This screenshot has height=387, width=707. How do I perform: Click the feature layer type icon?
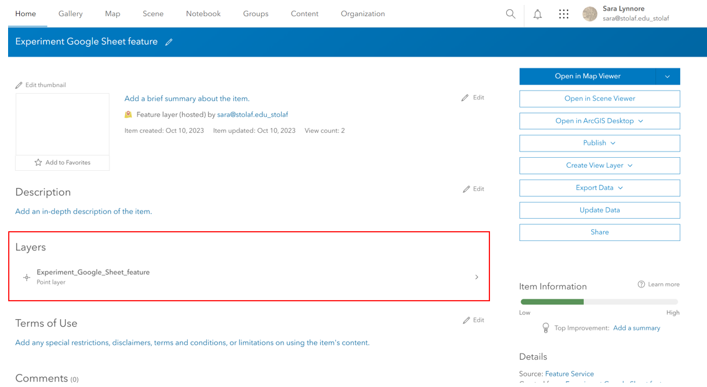pyautogui.click(x=129, y=114)
